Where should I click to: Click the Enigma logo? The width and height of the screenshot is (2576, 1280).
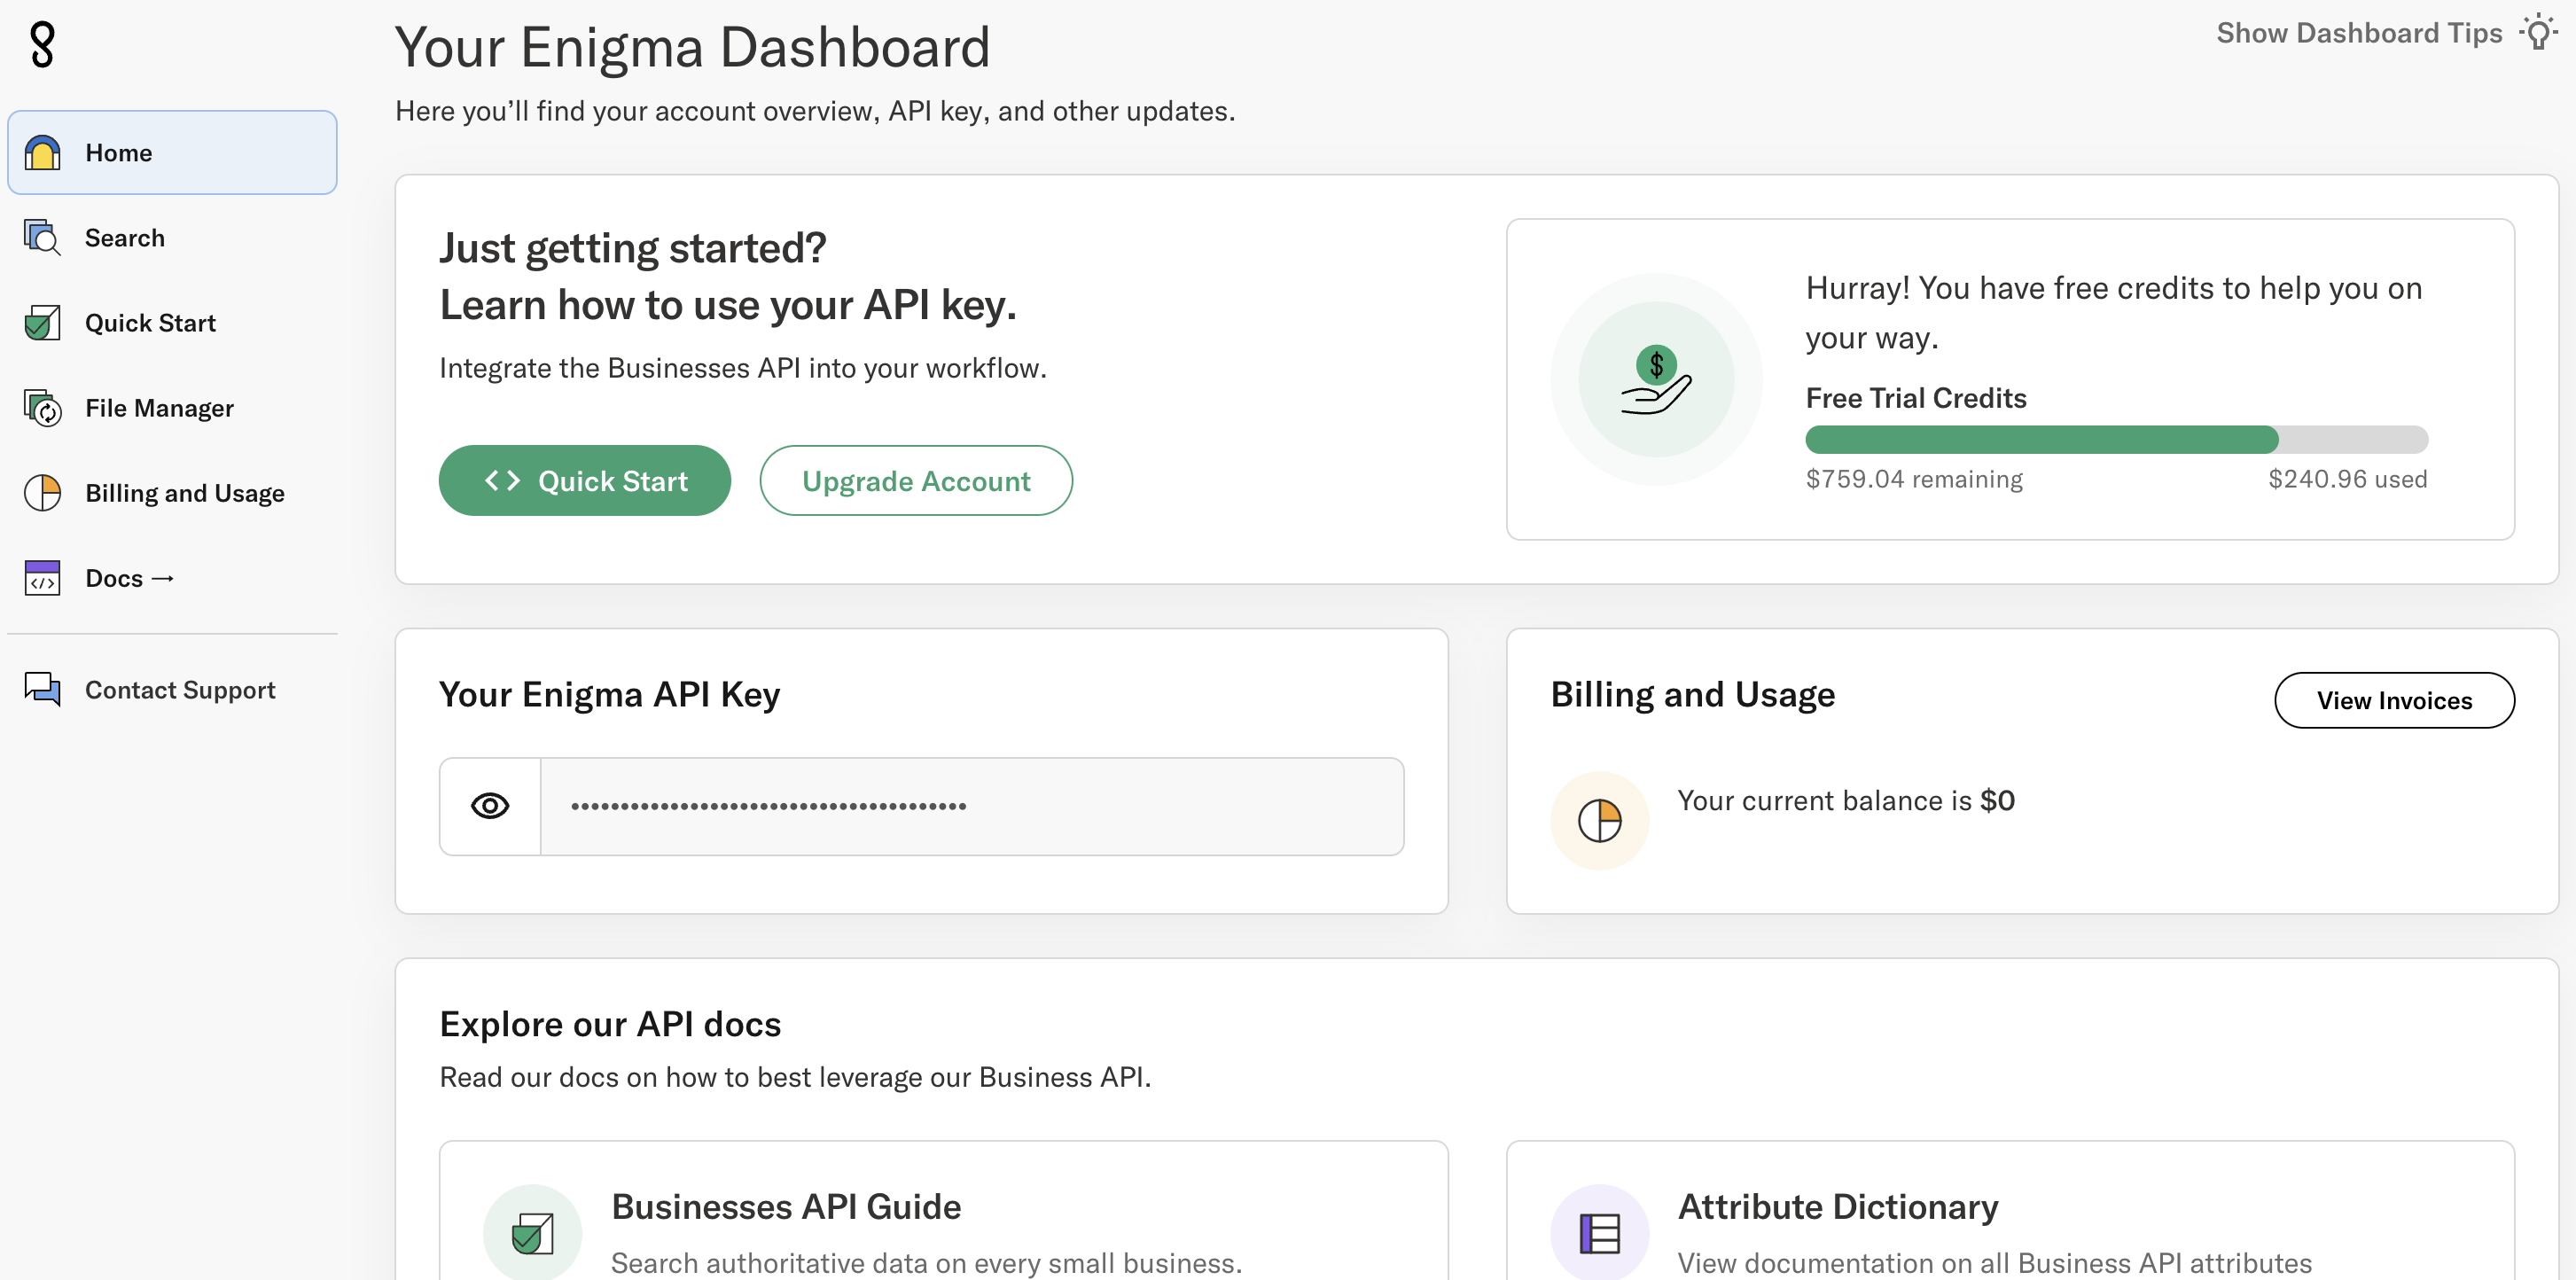coord(41,44)
